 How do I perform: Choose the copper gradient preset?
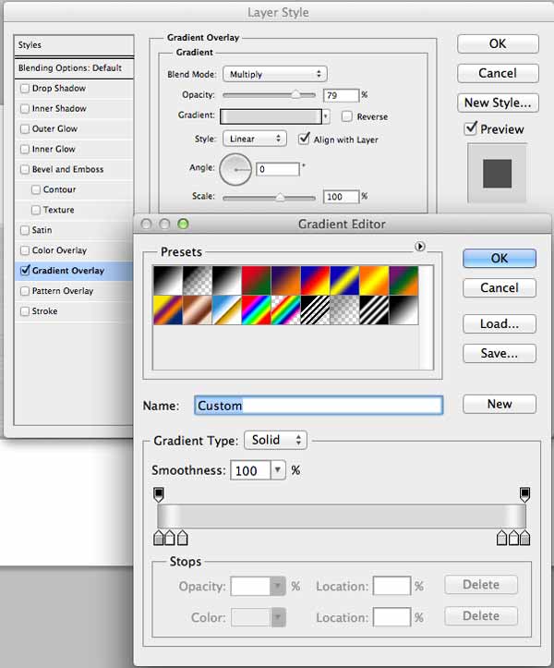[198, 310]
